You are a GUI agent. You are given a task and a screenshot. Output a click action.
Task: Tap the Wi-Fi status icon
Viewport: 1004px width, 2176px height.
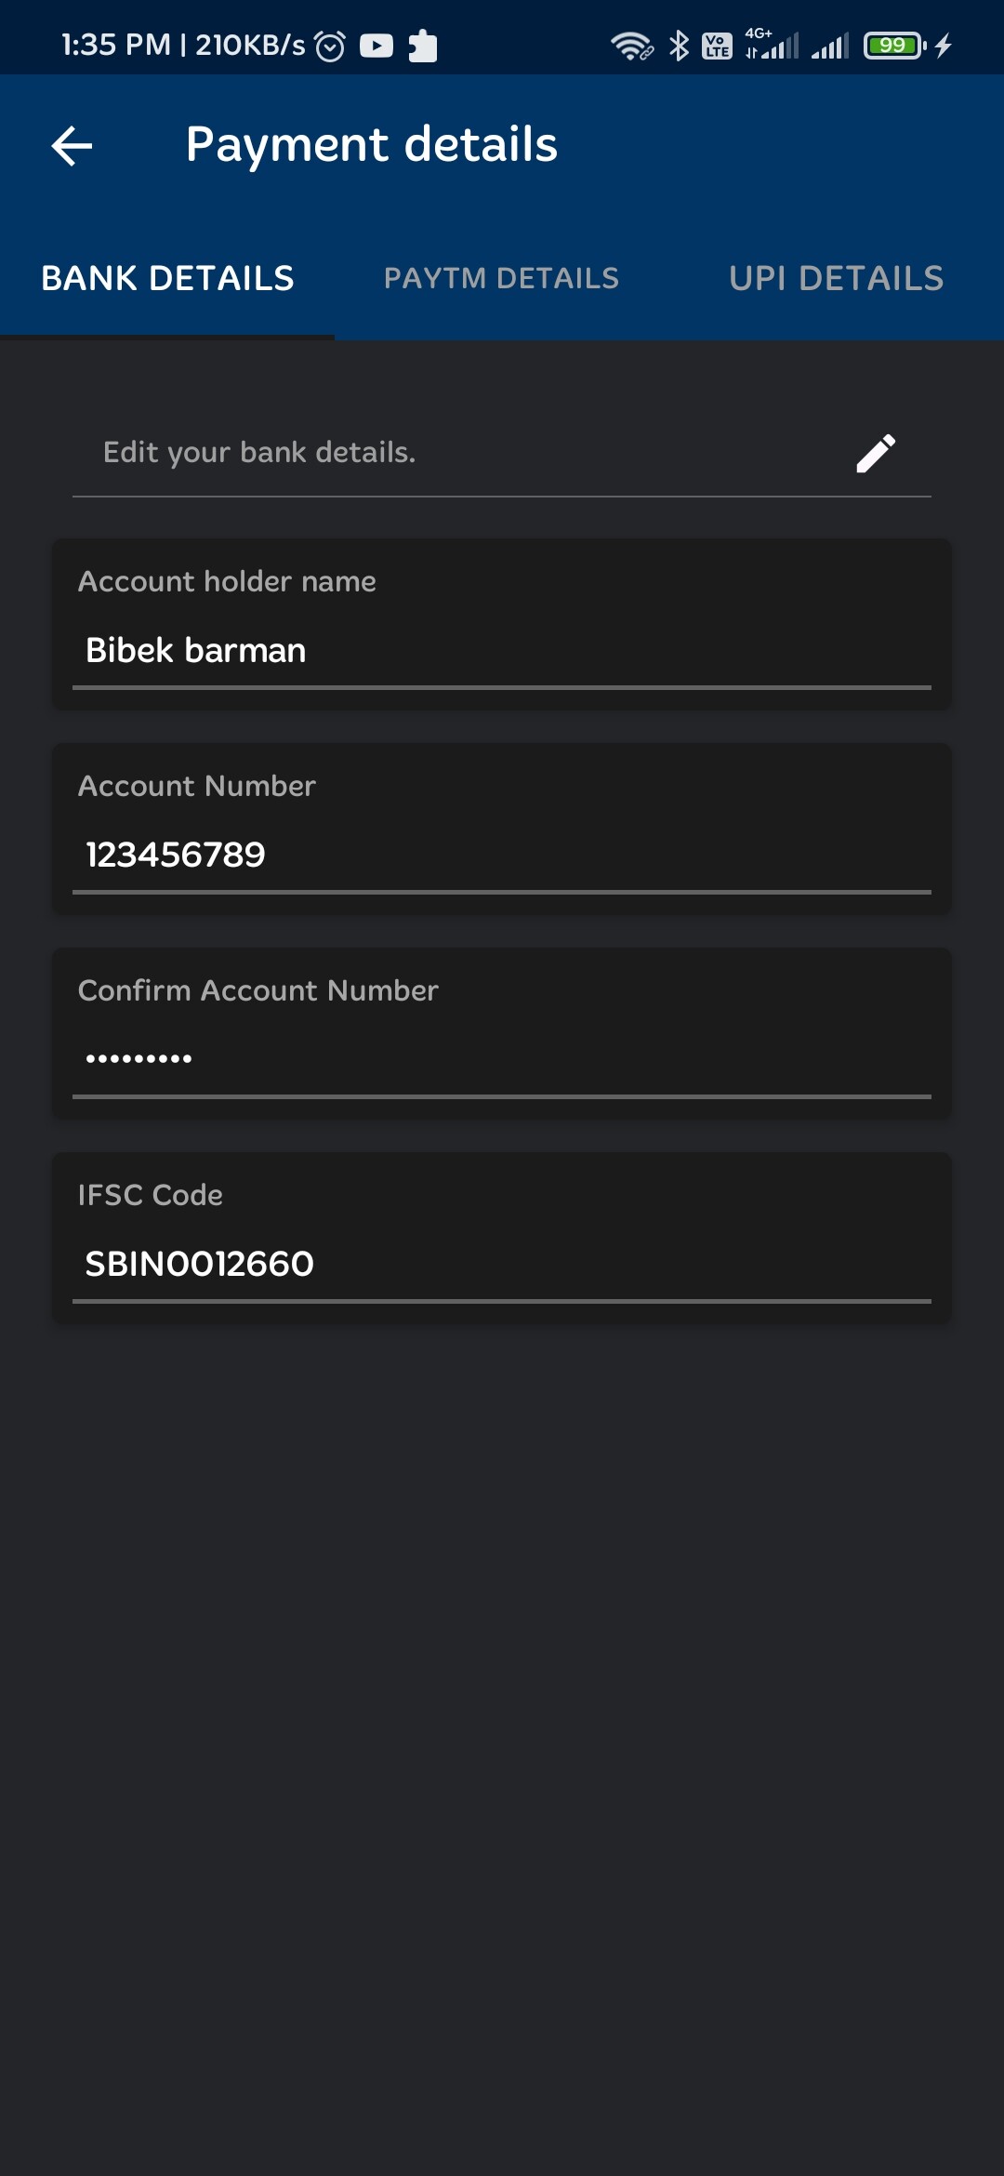[x=632, y=46]
